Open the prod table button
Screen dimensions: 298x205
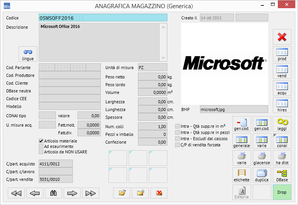(282, 54)
